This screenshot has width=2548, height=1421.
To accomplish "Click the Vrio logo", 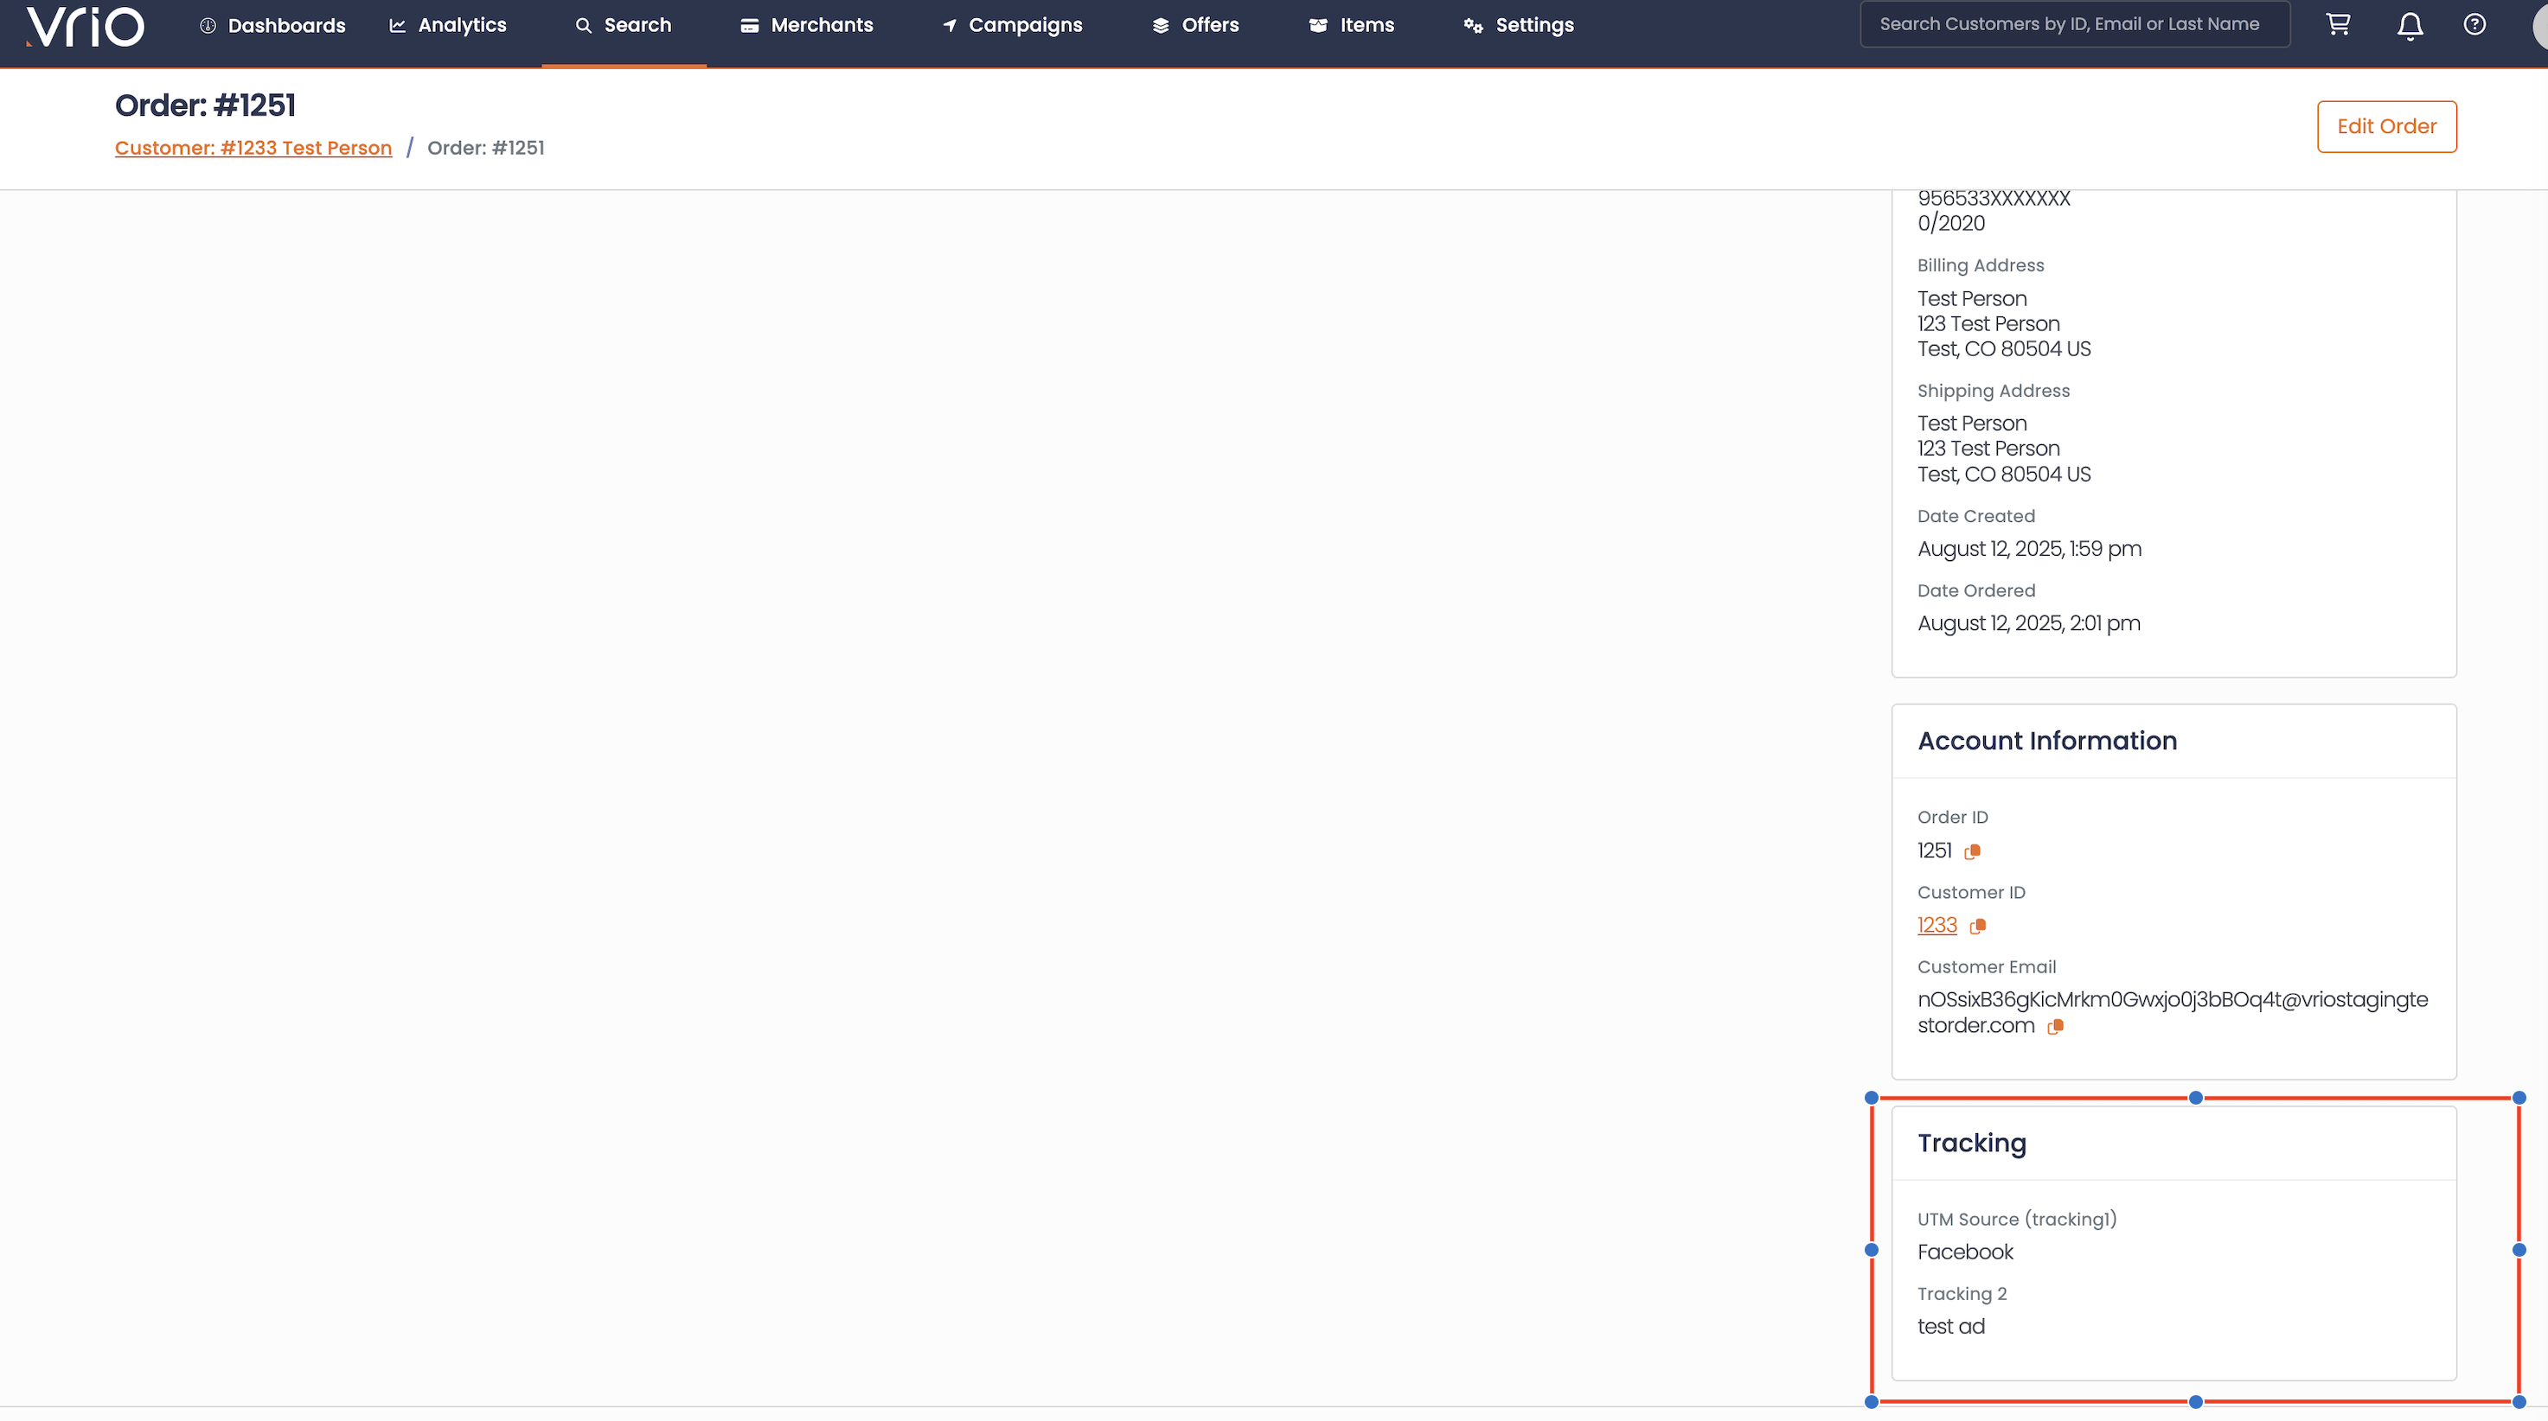I will (x=85, y=26).
